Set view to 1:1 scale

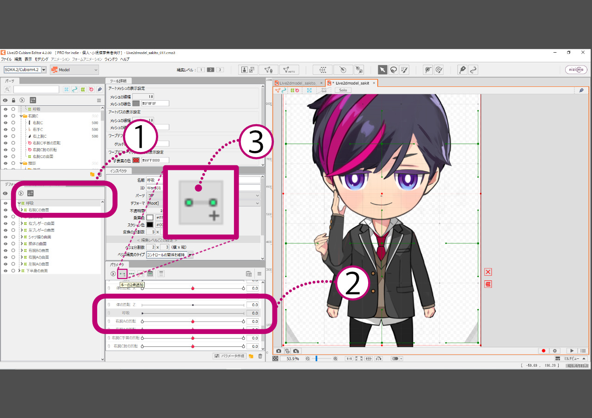(x=349, y=358)
